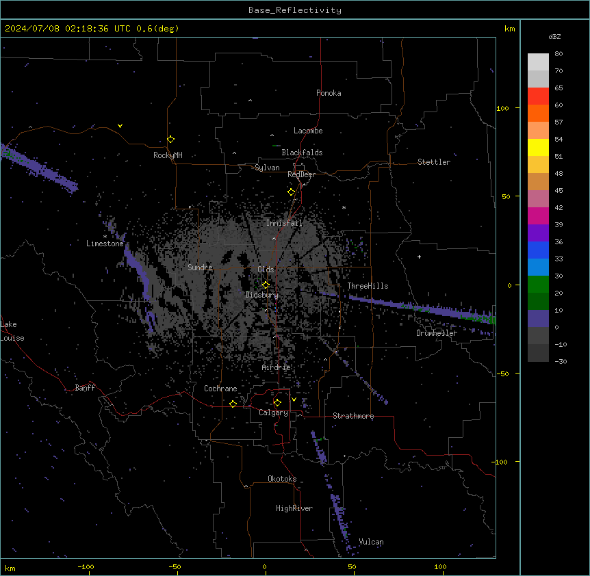This screenshot has height=576, width=590.
Task: Click the magenta 39-42 dBZ legend swatch
Action: tap(538, 215)
